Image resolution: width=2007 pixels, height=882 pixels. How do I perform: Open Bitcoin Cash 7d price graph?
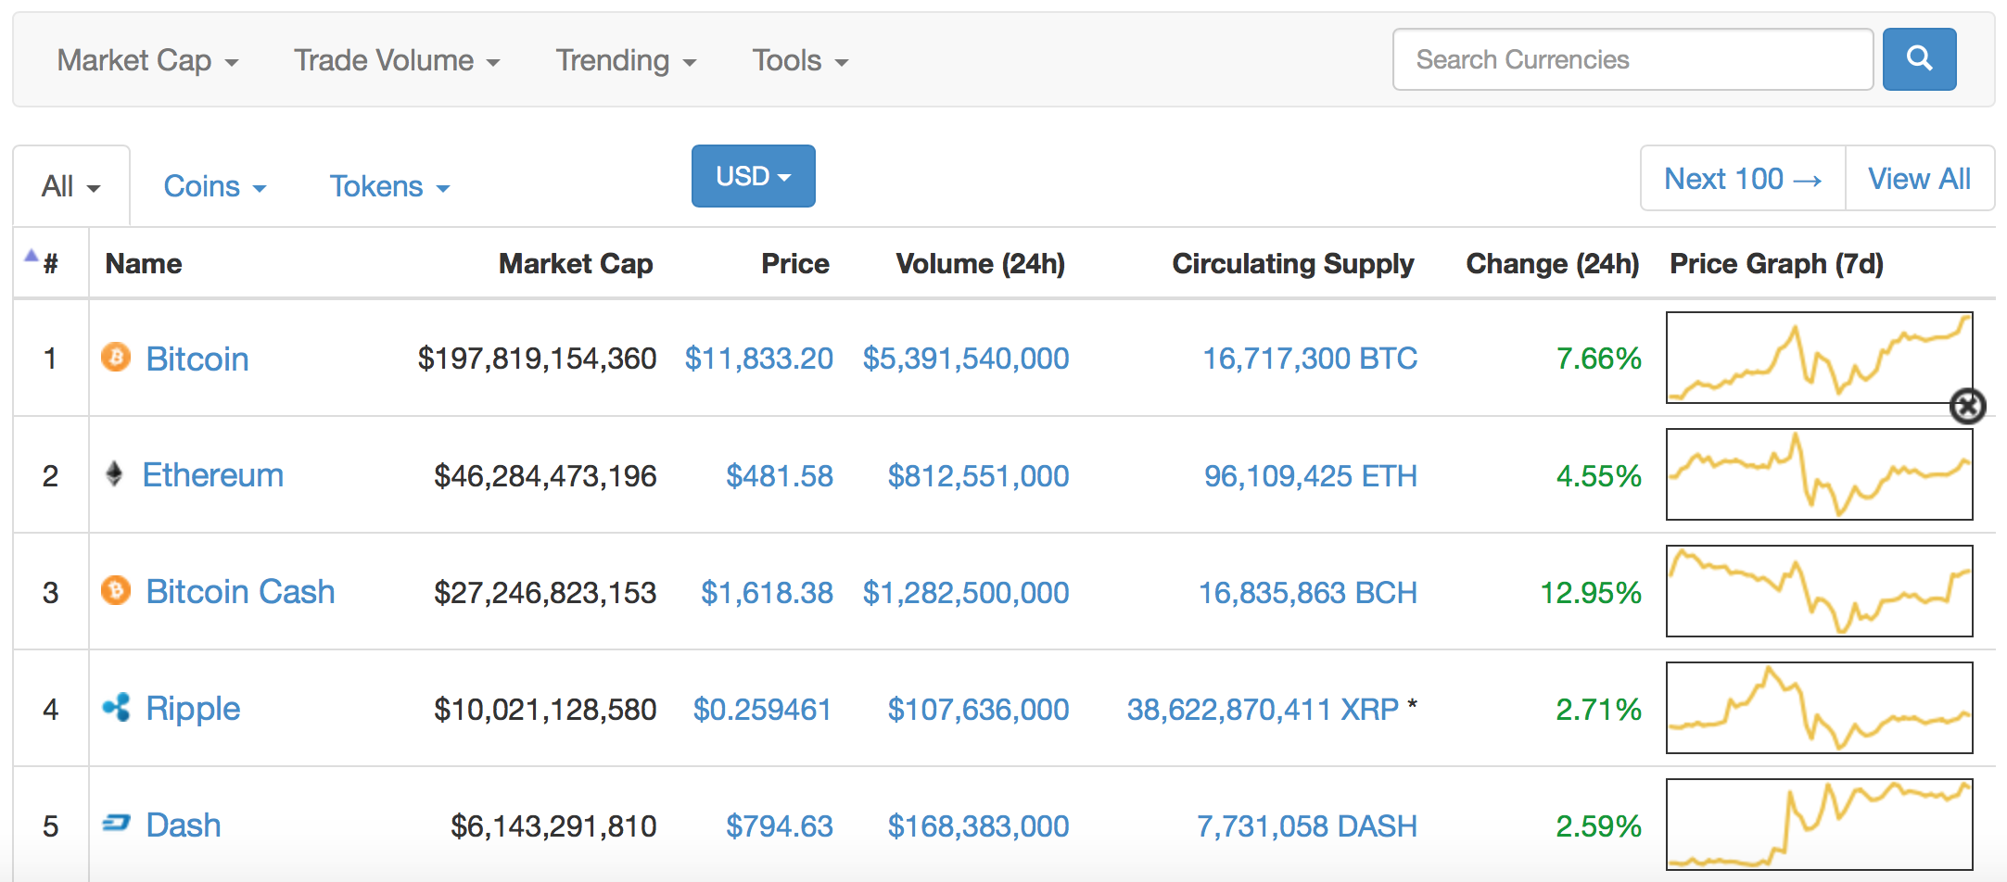click(x=1819, y=591)
